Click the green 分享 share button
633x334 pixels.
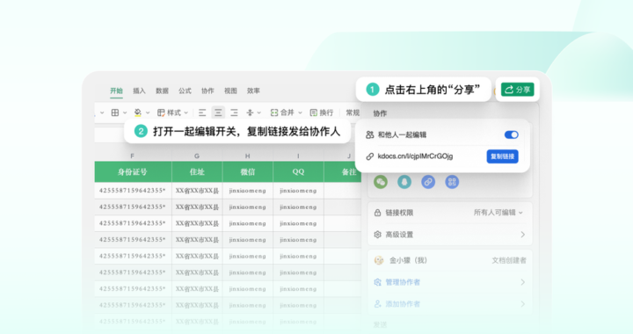pos(518,90)
